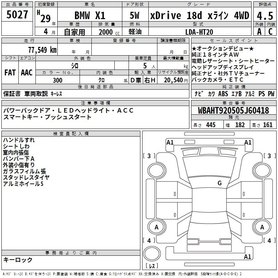Click D車 import indicator
Image resolution: width=278 pixels, height=278 pixels.
(x=136, y=80)
